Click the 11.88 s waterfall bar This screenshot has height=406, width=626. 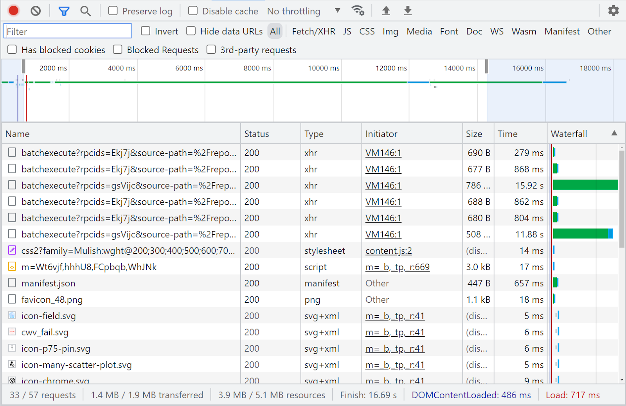point(583,234)
